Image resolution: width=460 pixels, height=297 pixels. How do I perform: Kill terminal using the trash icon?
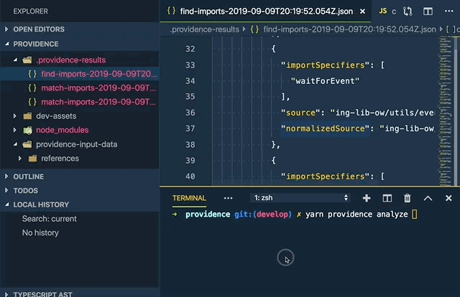408,198
